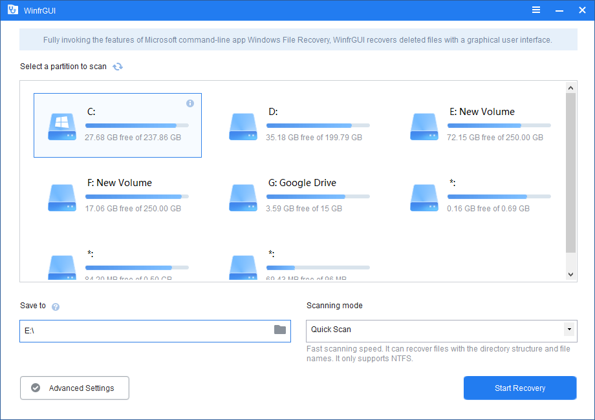
Task: Click the scrollbar down arrow
Action: [570, 274]
